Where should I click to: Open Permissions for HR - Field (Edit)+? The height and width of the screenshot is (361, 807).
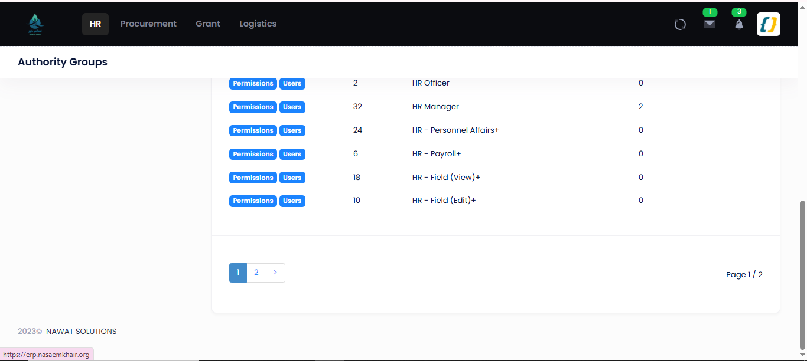coord(253,201)
